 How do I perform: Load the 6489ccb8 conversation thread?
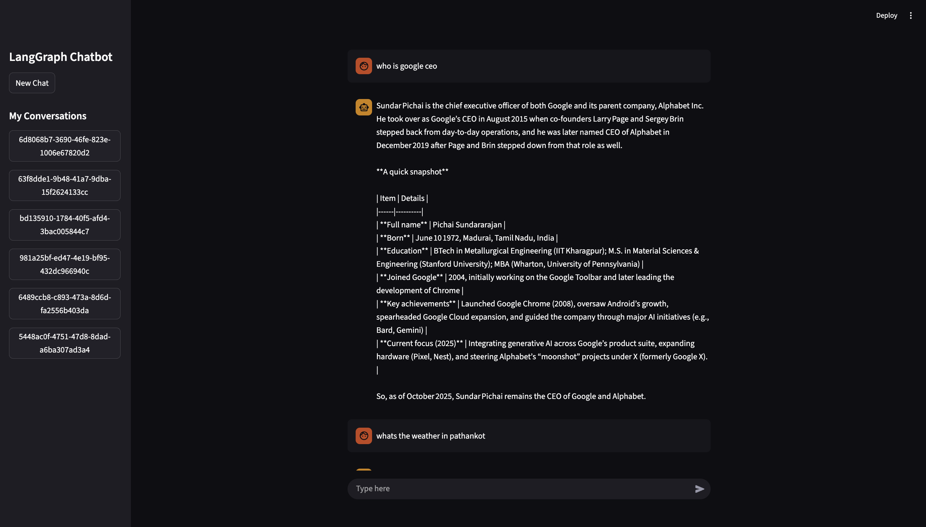pos(65,304)
